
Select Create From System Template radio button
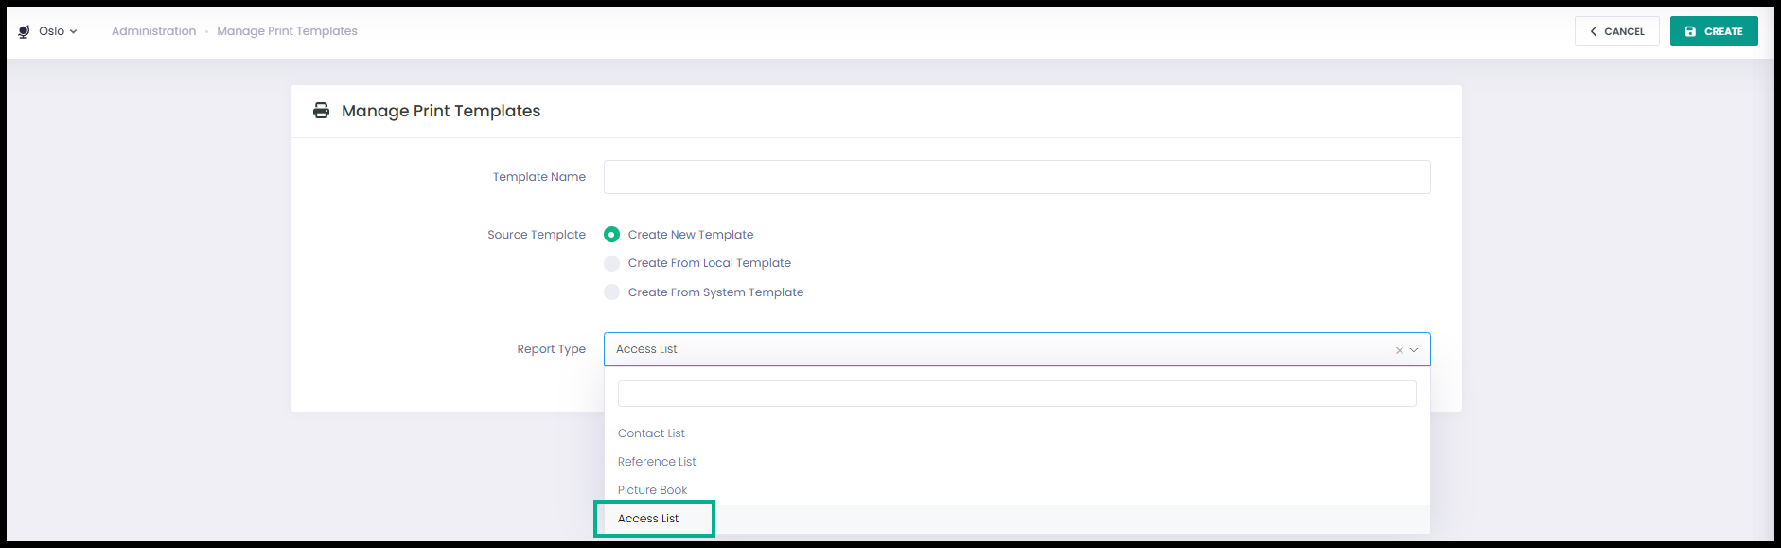click(x=611, y=292)
